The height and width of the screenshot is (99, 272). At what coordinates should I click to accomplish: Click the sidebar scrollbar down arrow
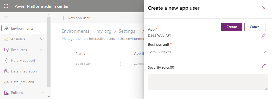point(49,97)
